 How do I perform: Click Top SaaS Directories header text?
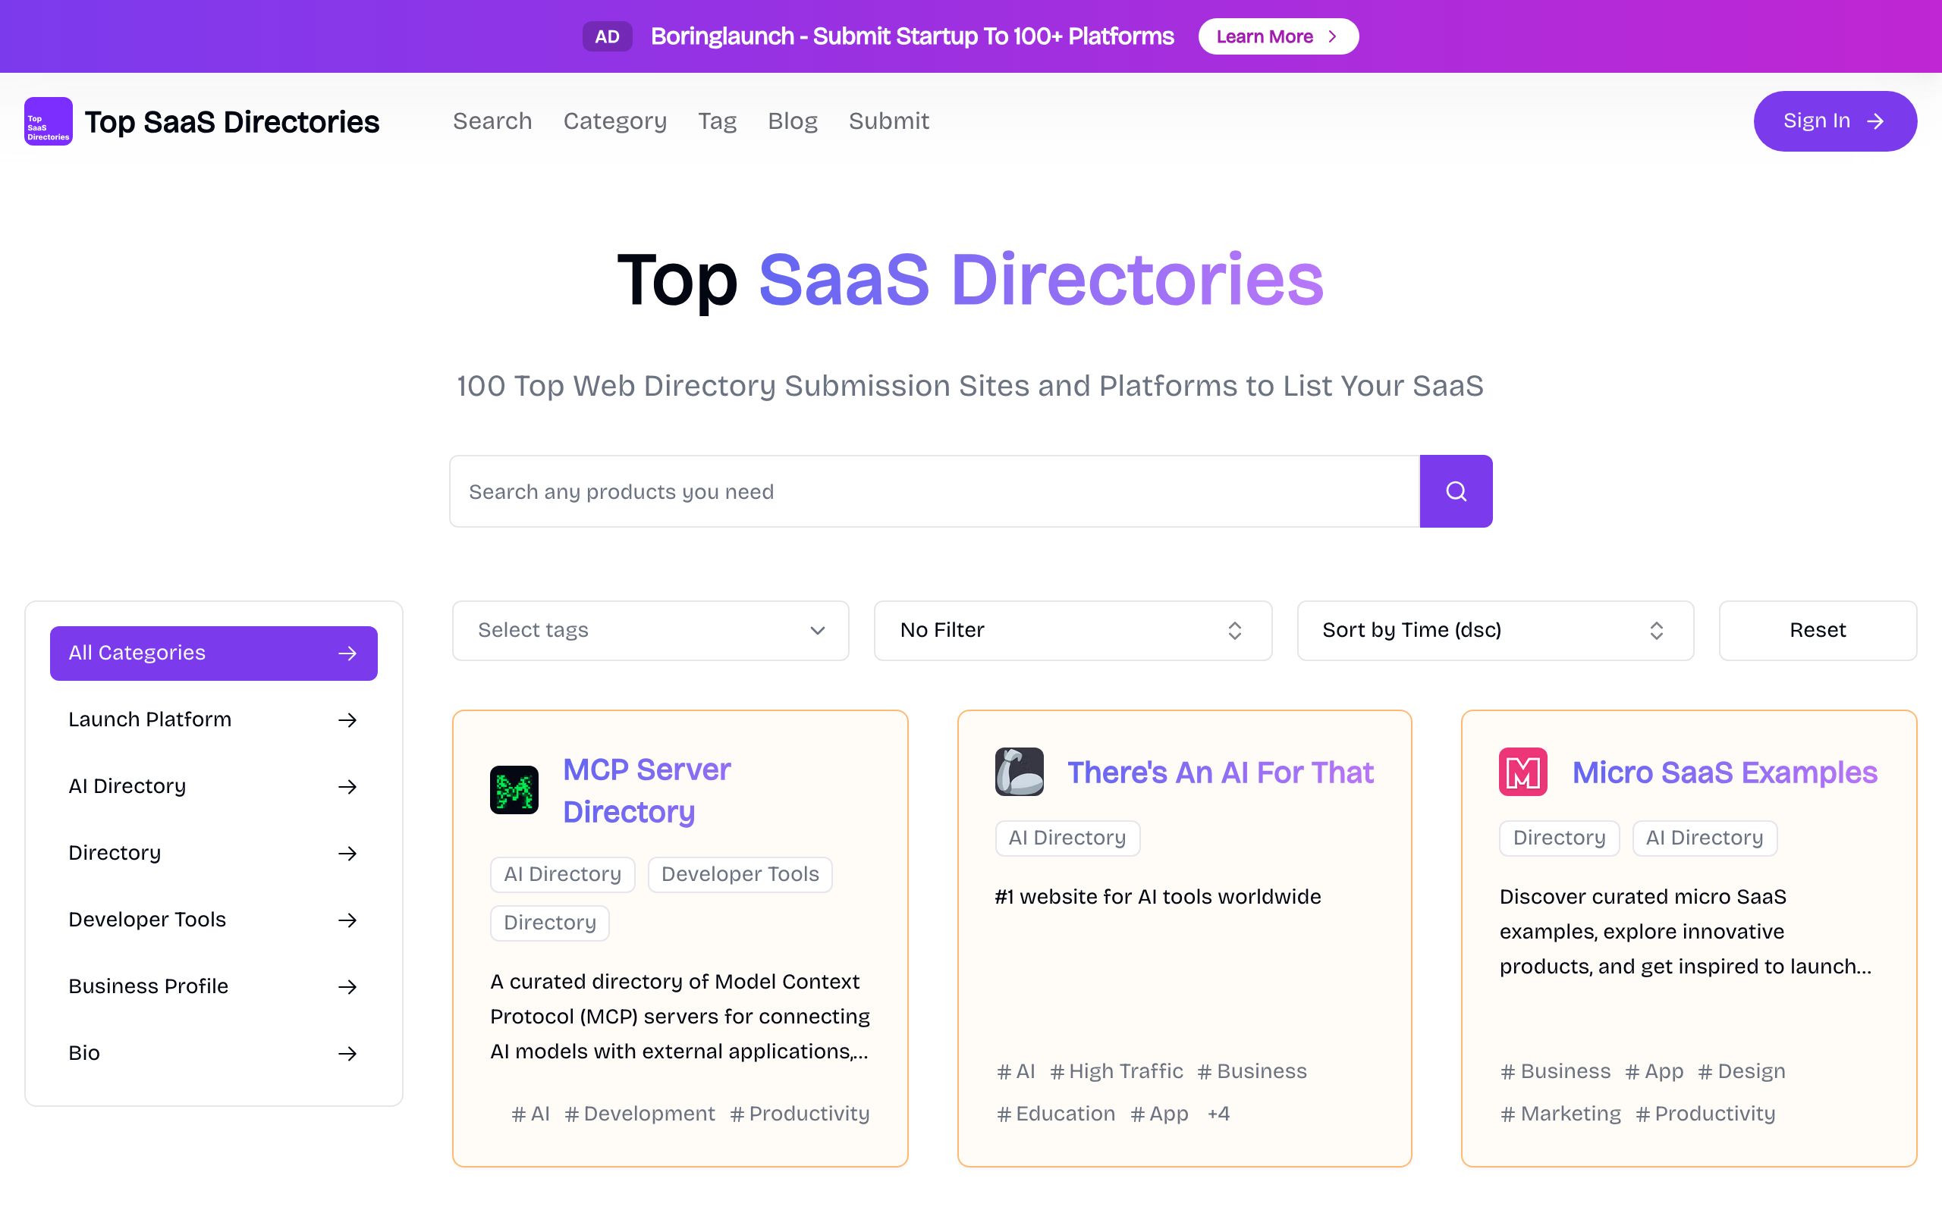(x=232, y=121)
